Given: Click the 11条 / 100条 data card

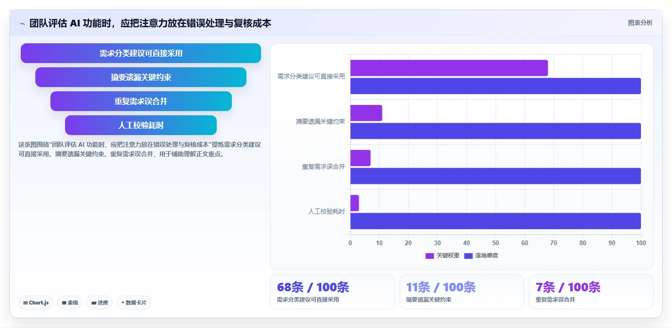Looking at the screenshot, I should click(462, 292).
